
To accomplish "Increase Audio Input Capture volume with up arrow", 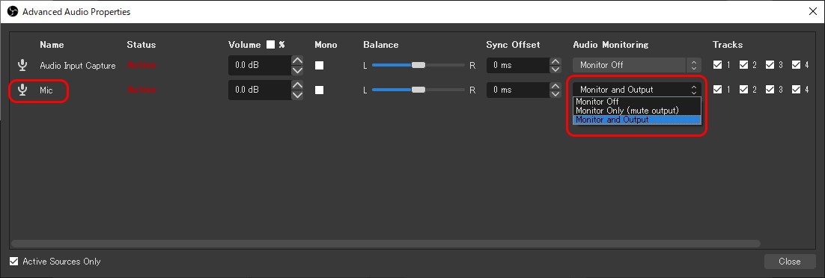I will 297,61.
